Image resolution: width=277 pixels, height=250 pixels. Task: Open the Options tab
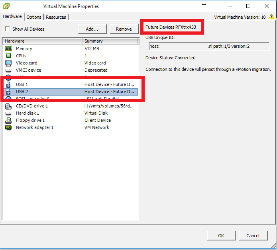[34, 17]
